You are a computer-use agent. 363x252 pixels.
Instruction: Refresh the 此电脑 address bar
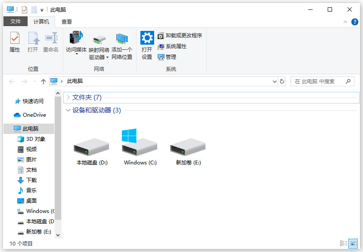point(282,82)
